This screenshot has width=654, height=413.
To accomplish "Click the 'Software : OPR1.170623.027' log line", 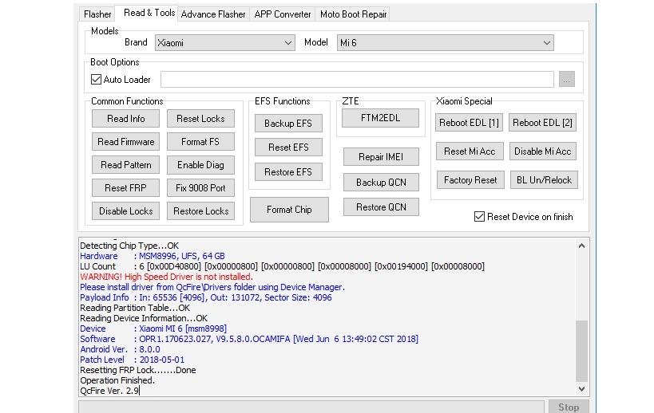I will (x=249, y=339).
